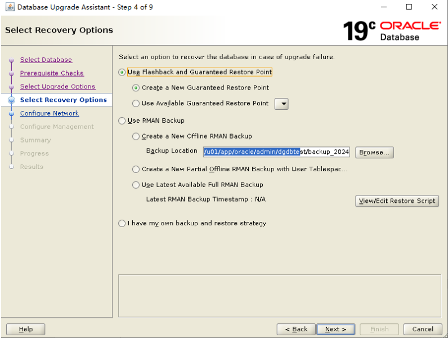Image resolution: width=448 pixels, height=338 pixels.
Task: Click the 'Backup Location' label
Action: click(172, 151)
